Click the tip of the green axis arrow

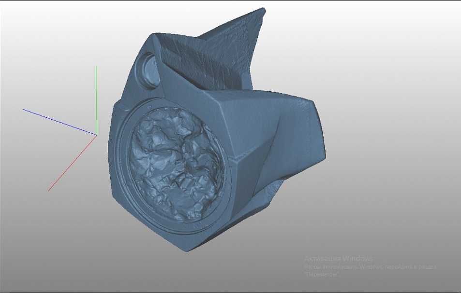point(96,67)
